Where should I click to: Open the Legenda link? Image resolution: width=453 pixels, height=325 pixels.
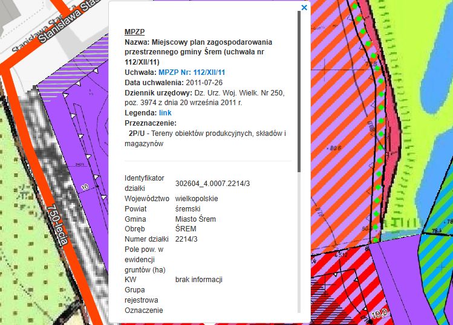point(165,113)
